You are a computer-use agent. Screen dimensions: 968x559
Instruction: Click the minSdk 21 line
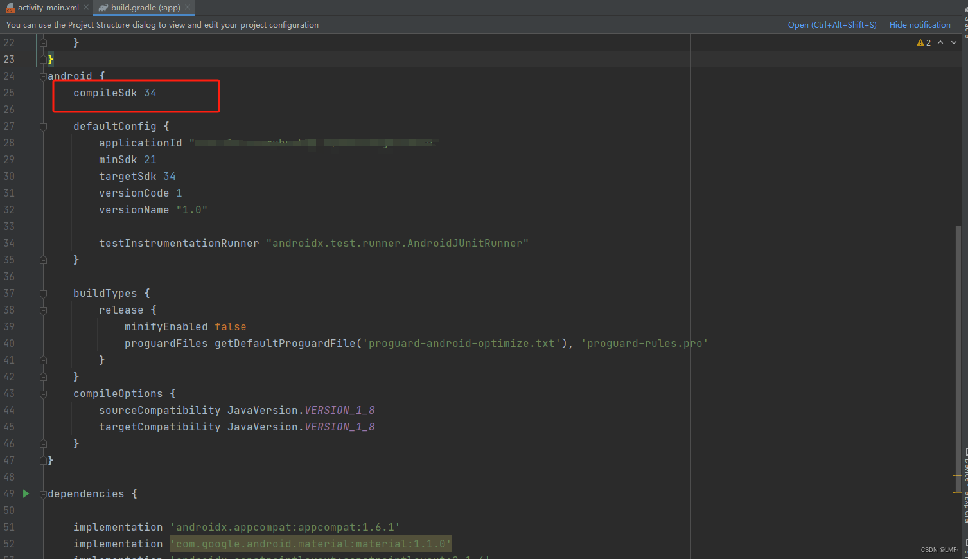[x=128, y=159]
